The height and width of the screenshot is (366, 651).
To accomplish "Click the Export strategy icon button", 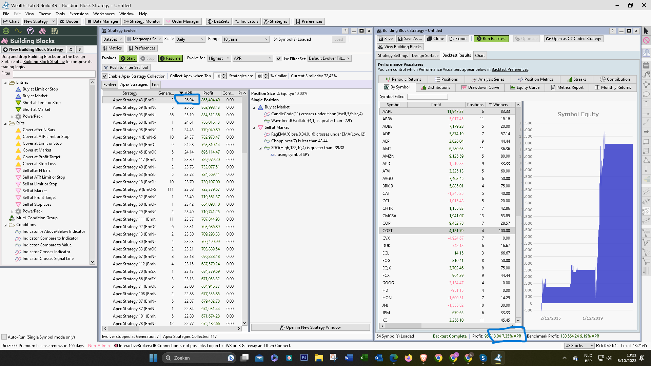I will 458,39.
